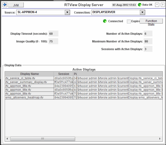Open the help question mark icon
This screenshot has width=166, height=145.
tap(163, 5)
